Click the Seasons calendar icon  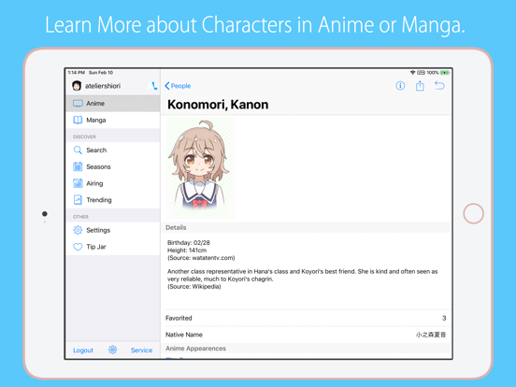click(78, 166)
